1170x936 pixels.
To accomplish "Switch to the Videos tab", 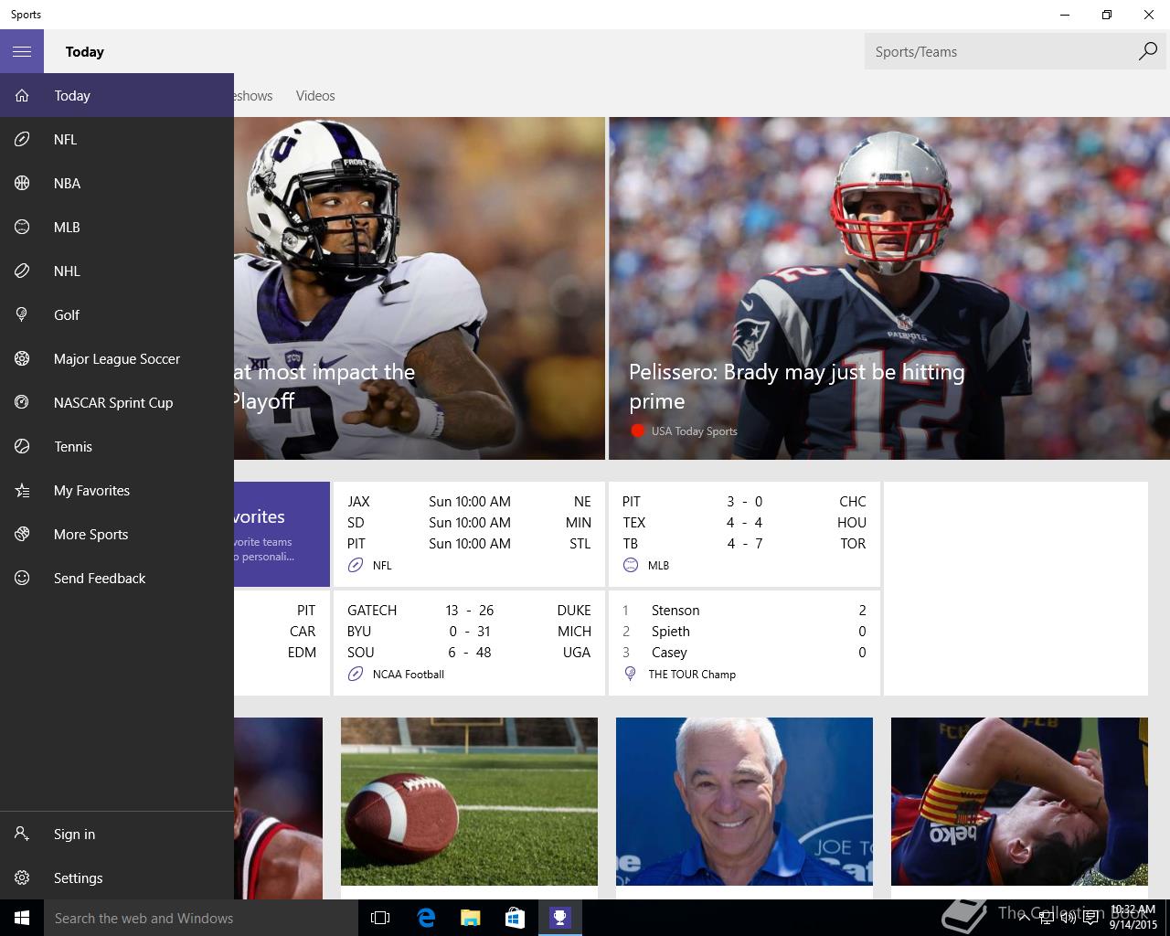I will [315, 95].
